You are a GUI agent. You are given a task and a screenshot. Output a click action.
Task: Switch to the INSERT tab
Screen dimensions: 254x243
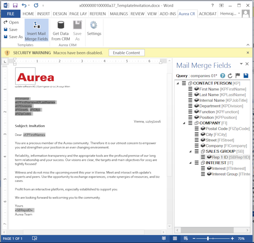pos(43,14)
